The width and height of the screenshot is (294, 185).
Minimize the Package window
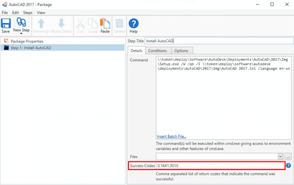tap(258, 4)
